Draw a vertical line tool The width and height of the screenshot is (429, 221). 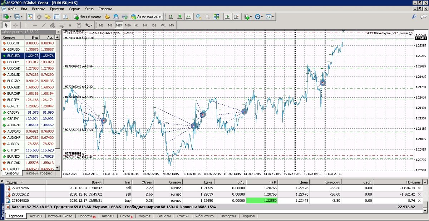coord(26,25)
